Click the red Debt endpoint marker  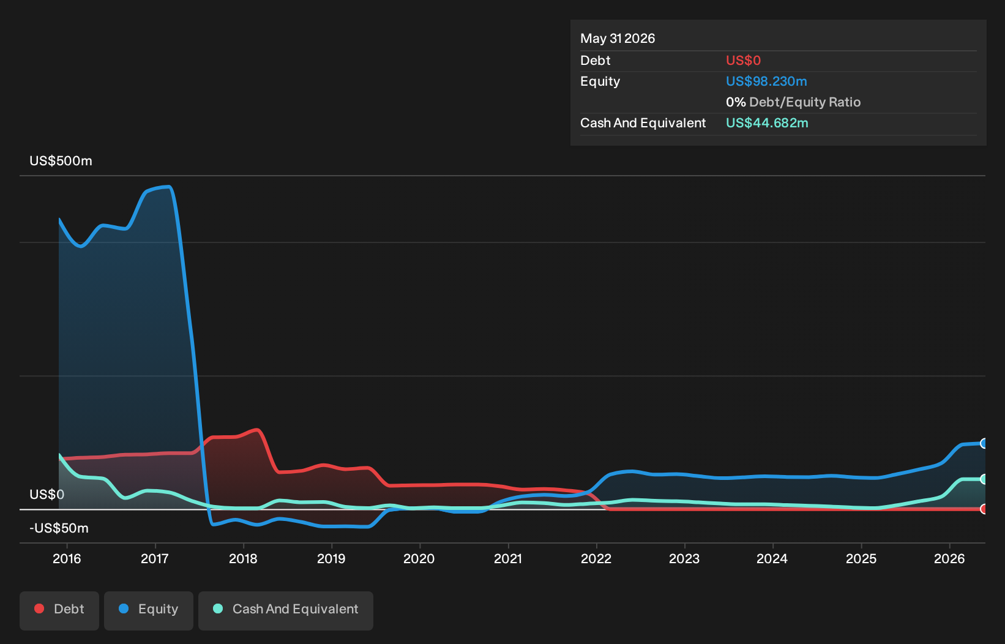(x=983, y=509)
